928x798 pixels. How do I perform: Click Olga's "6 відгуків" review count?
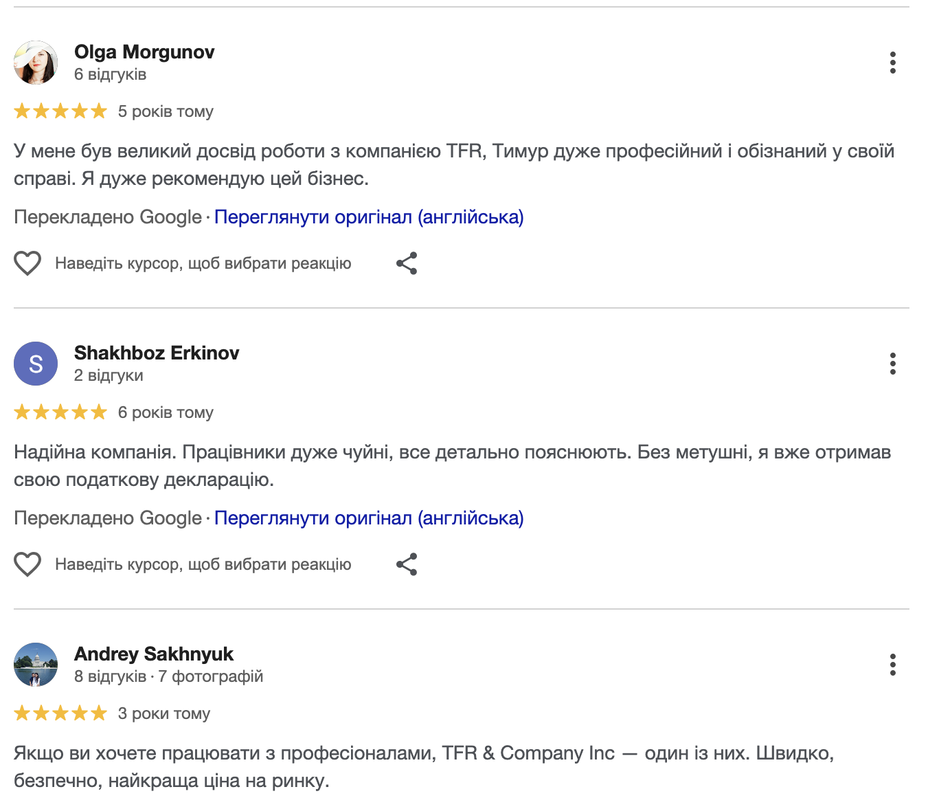(110, 74)
